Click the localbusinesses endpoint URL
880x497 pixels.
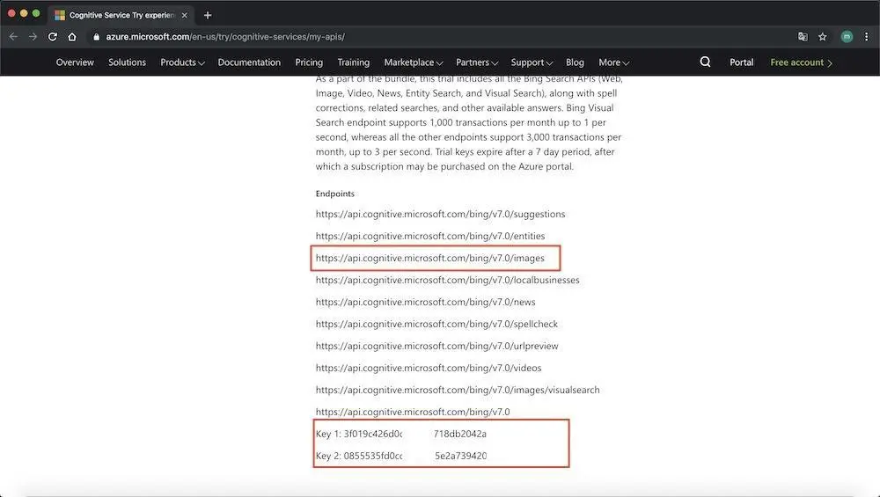[447, 280]
